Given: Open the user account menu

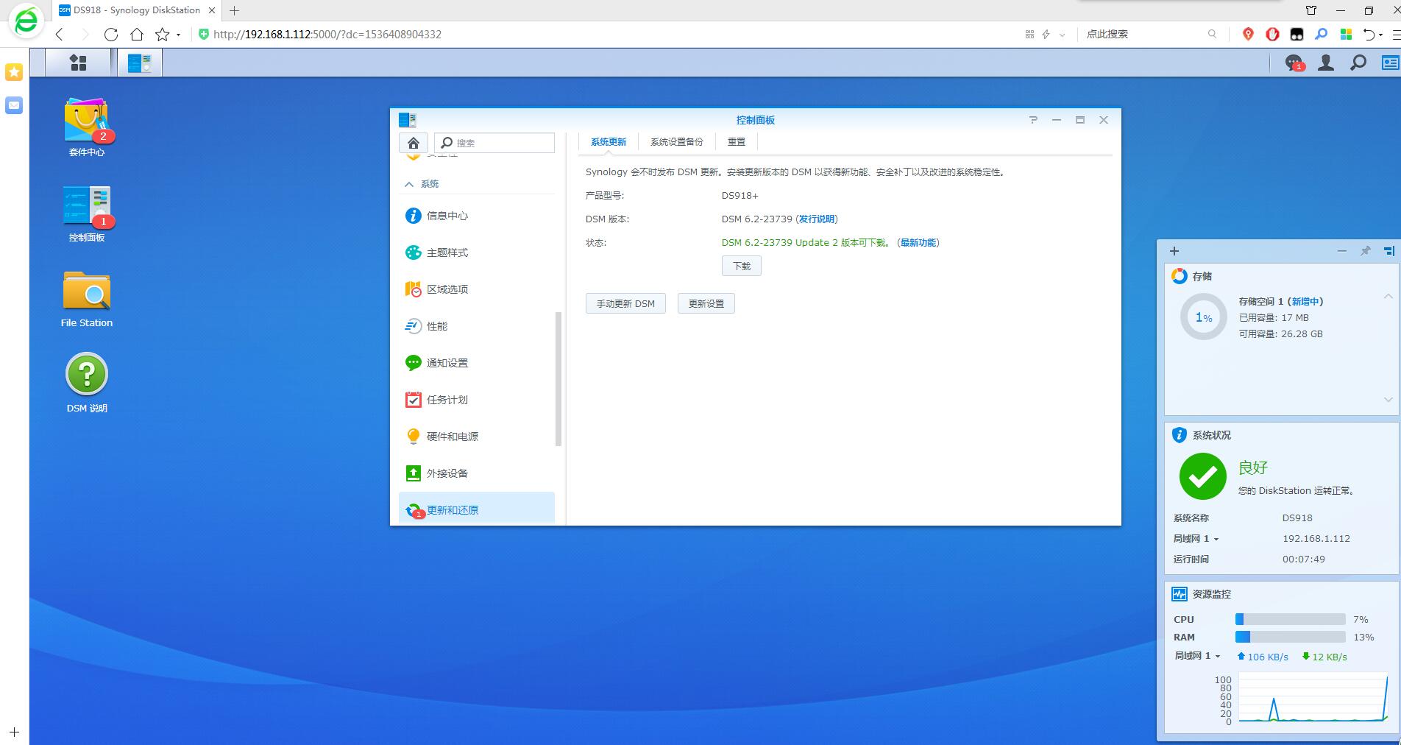Looking at the screenshot, I should pyautogui.click(x=1325, y=63).
